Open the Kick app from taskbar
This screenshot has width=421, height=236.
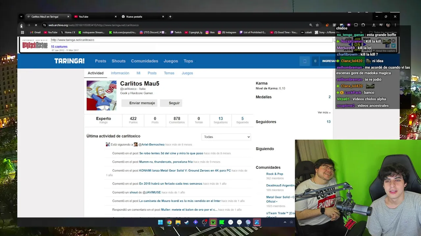click(222, 222)
